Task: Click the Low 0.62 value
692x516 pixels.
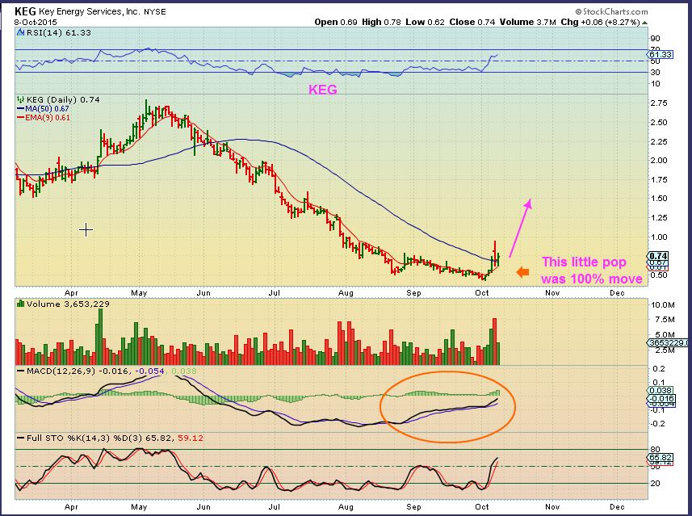Action: point(425,22)
